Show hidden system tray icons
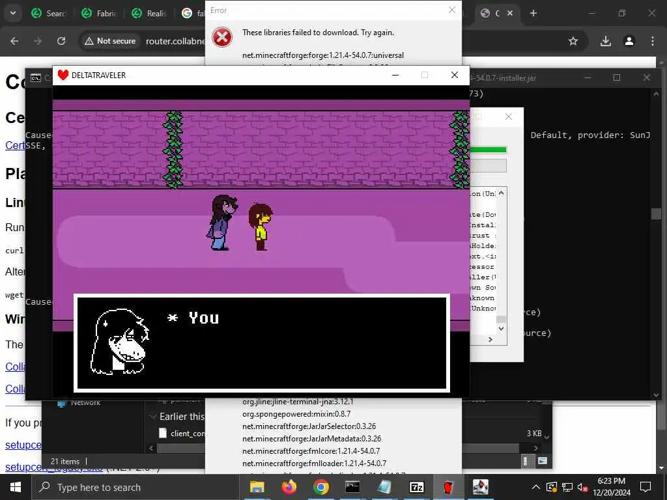Image resolution: width=667 pixels, height=500 pixels. [536, 487]
